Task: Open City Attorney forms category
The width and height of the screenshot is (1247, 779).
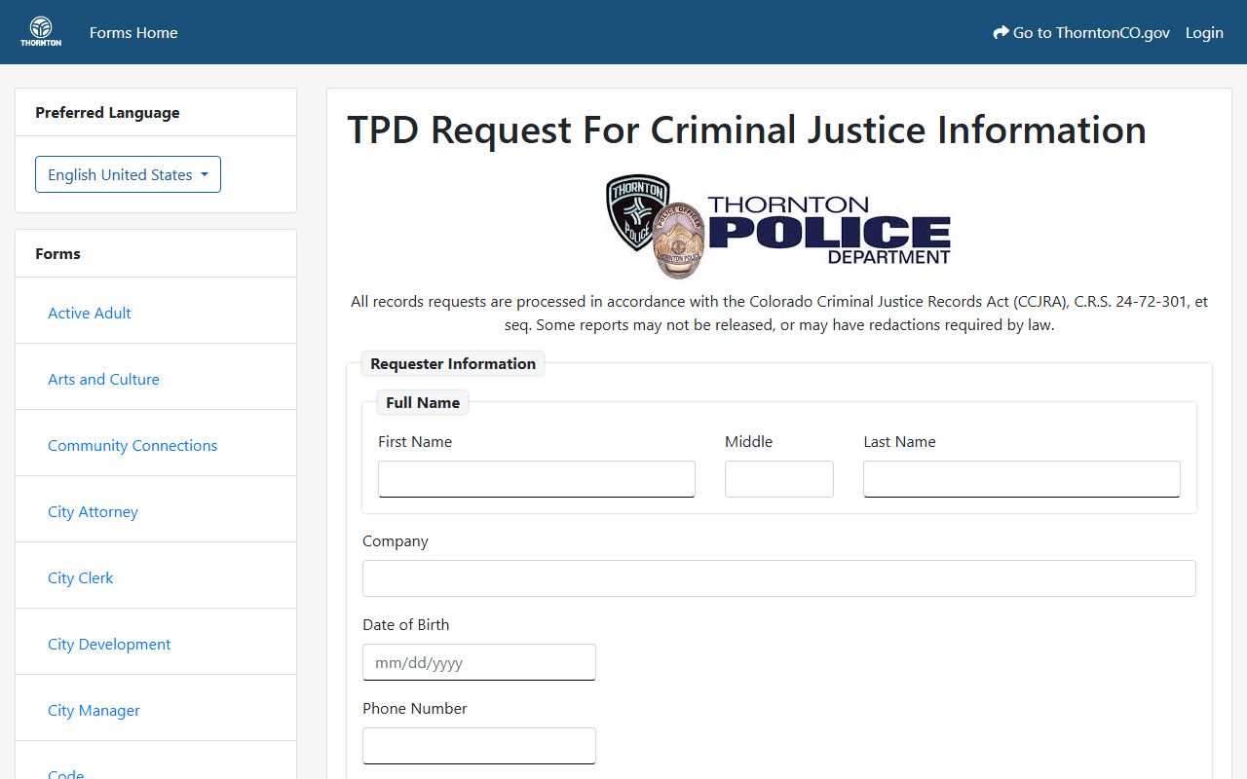Action: (93, 511)
